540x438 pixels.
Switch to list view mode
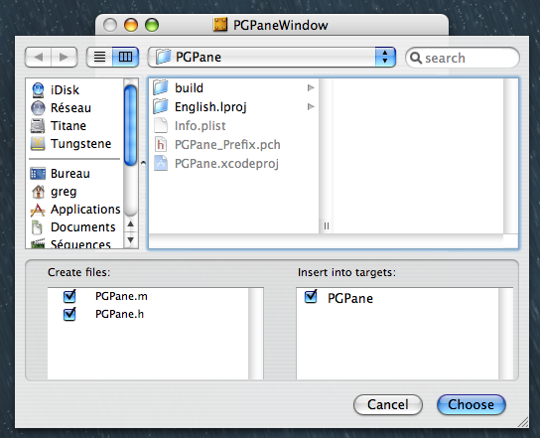(99, 57)
